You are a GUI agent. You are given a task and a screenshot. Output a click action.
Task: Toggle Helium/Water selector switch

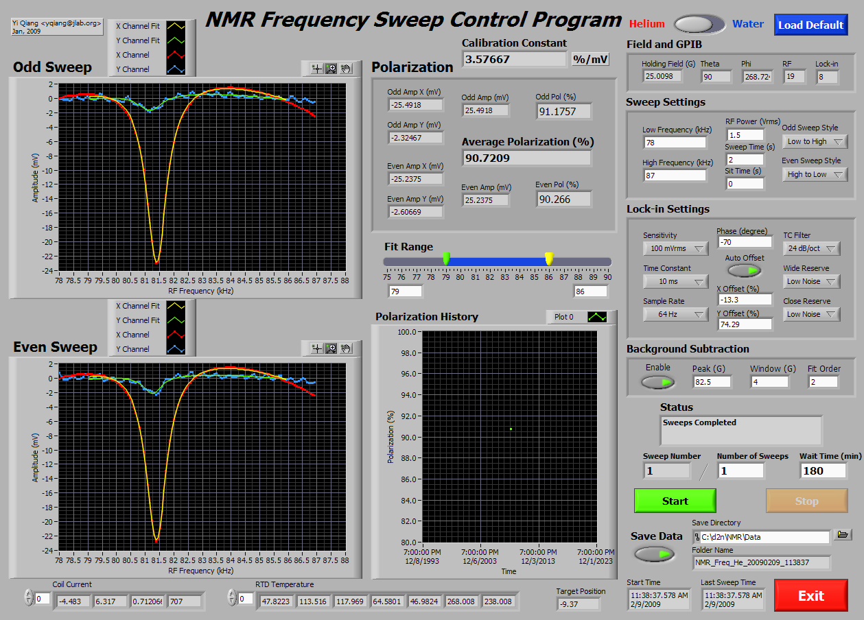(699, 25)
